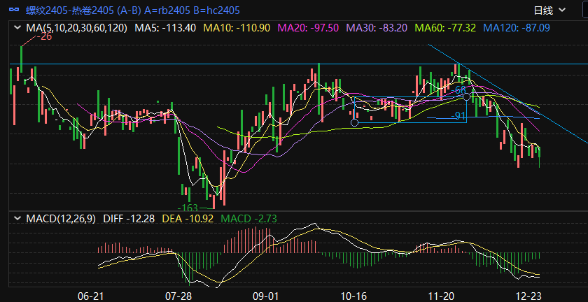
Task: Collapse the MA indicator panel chevron
Action: pyautogui.click(x=17, y=28)
